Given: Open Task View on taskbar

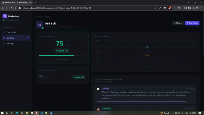Looking at the screenshot, I should pos(12,113).
